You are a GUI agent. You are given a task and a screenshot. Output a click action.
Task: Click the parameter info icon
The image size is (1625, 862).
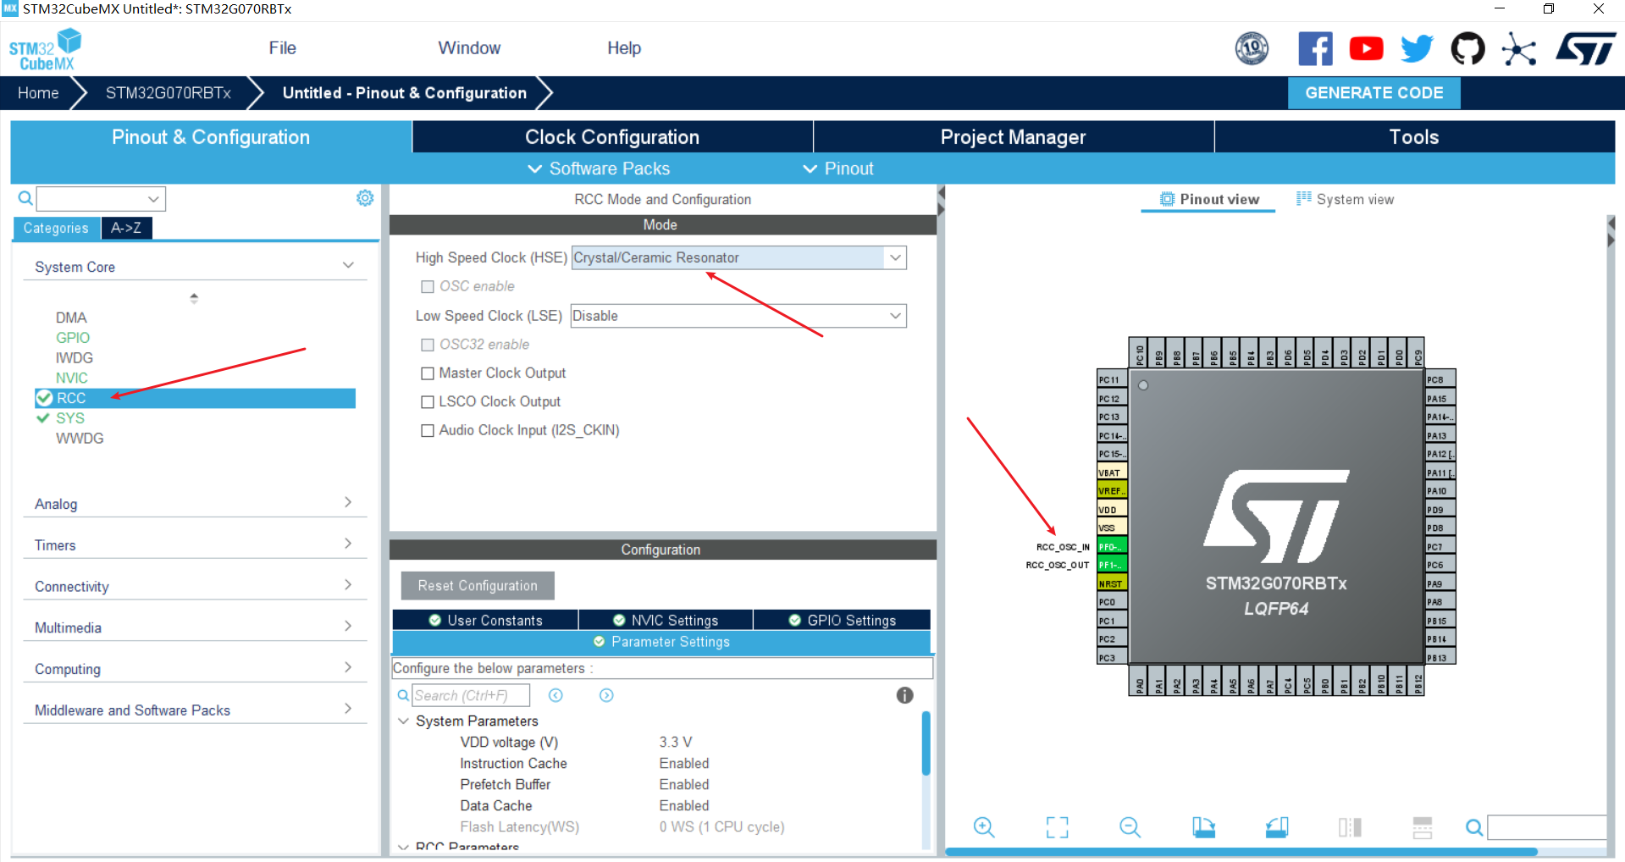point(904,695)
